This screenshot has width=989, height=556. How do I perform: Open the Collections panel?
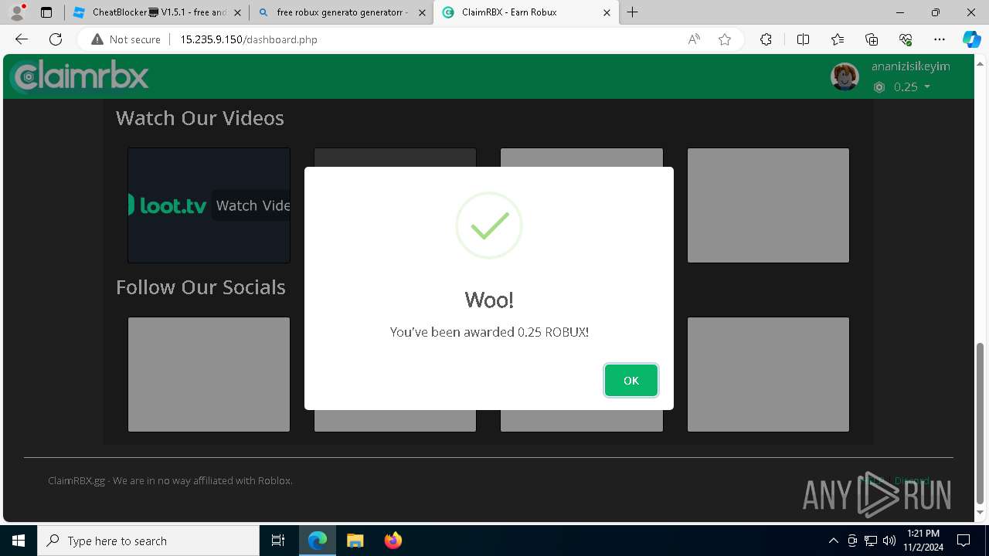click(872, 39)
